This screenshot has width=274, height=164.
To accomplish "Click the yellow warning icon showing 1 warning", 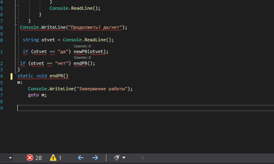I will 53,158.
